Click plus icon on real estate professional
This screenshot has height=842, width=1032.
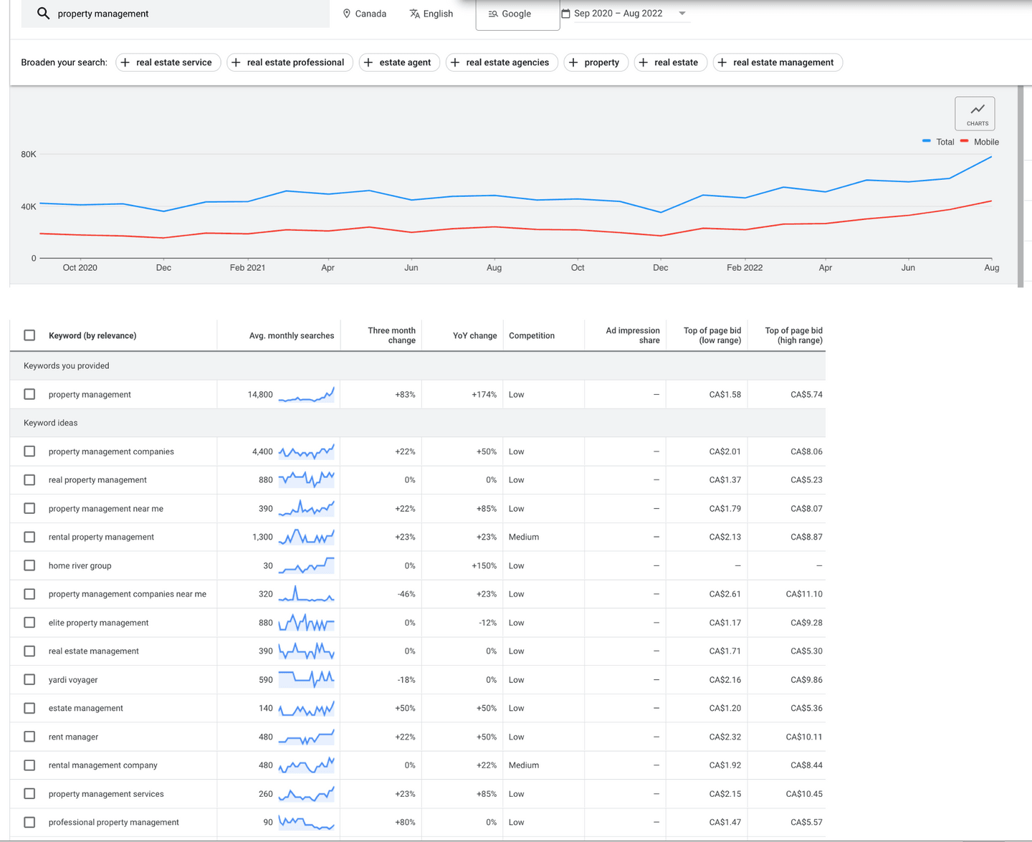[236, 62]
